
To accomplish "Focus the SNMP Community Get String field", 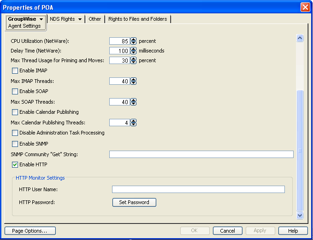I will 201,154.
